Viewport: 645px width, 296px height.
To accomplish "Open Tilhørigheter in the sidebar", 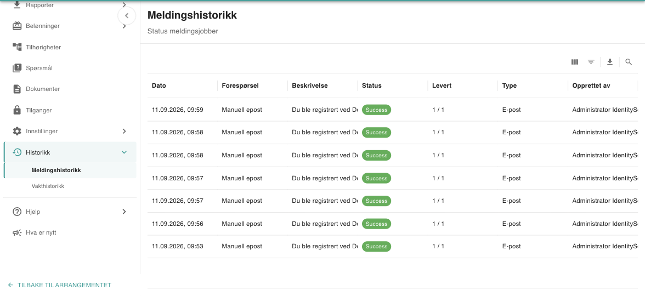I will point(43,47).
